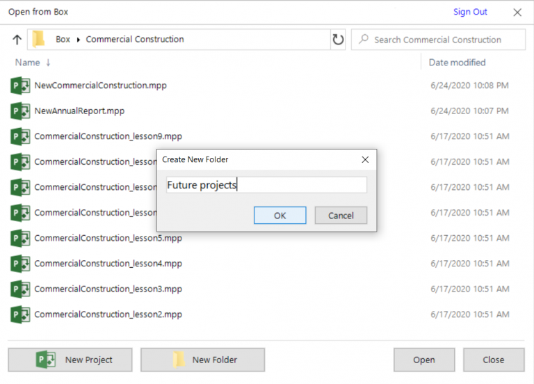Click the refresh icon beside the path bar
The image size is (534, 384).
point(338,40)
